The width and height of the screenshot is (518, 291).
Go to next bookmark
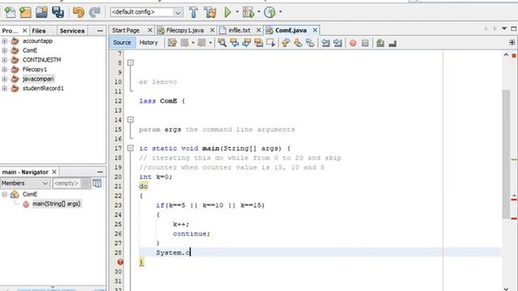(298, 43)
